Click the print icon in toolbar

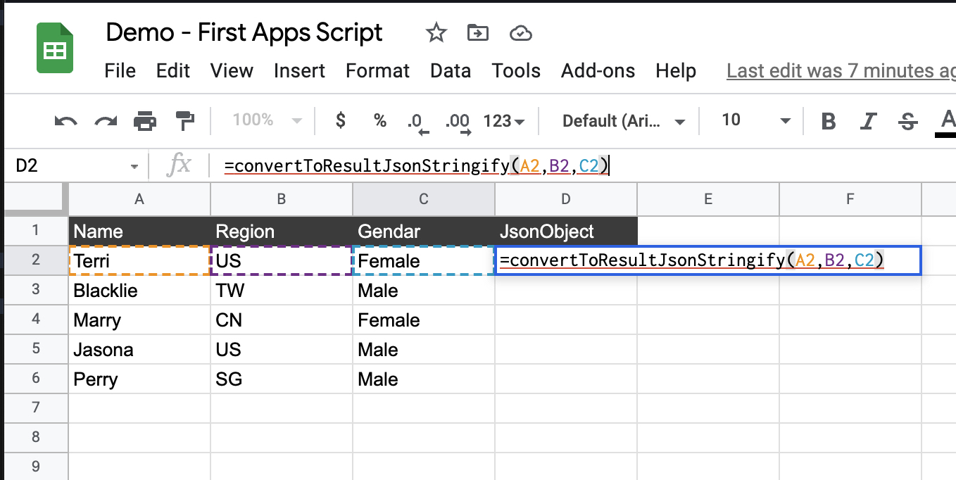[145, 121]
